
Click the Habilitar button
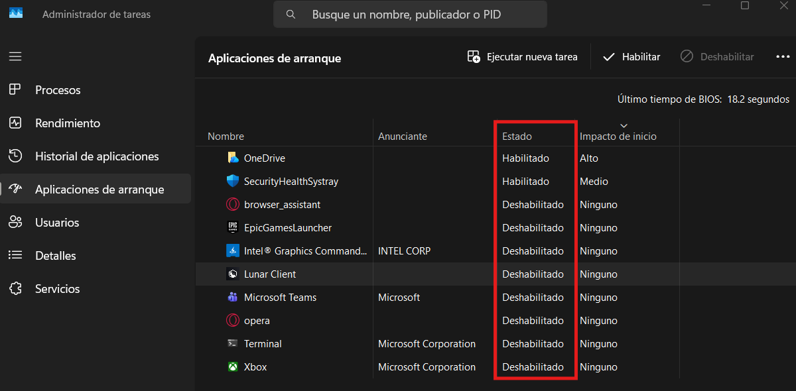click(x=631, y=57)
